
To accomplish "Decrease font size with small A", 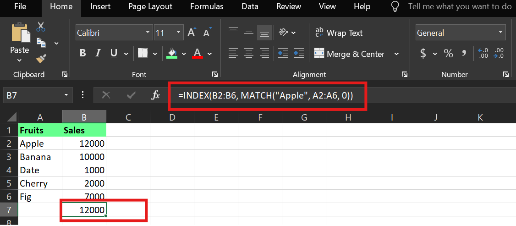I will (208, 32).
